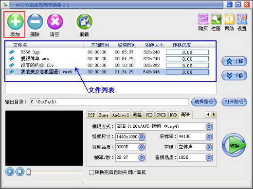253x189 pixels.
Task: Click the blue 删除 (delete) minus icon
Action: [35, 21]
